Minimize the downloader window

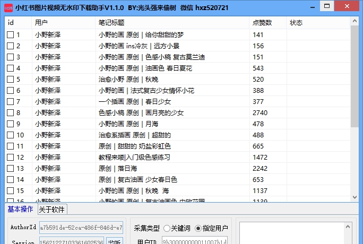point(313,7)
